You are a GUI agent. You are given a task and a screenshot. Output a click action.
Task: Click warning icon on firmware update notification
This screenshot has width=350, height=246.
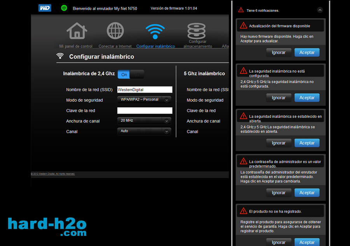(243, 26)
